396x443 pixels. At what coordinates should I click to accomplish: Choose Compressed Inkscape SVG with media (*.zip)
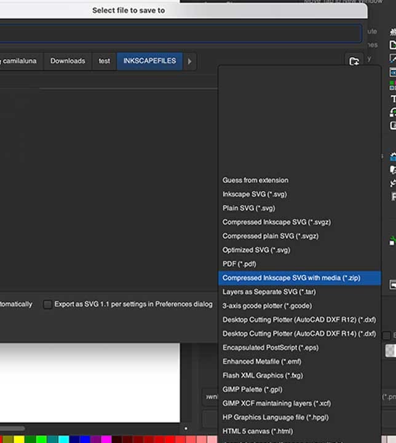tap(299, 278)
